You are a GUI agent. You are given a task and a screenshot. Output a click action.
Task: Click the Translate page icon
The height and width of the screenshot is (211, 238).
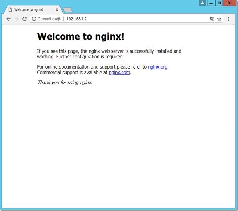point(212,19)
